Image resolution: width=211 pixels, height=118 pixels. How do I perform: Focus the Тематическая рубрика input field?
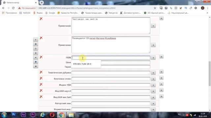[111, 73]
